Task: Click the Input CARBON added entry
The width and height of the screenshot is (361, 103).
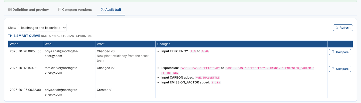Action: [191, 78]
